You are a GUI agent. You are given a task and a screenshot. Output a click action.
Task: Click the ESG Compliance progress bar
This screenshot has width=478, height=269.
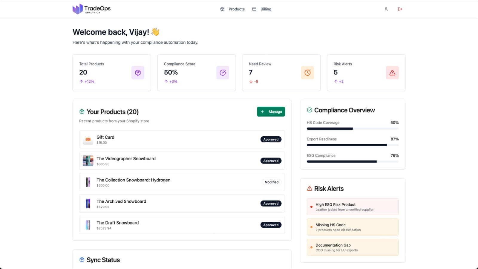point(353,161)
